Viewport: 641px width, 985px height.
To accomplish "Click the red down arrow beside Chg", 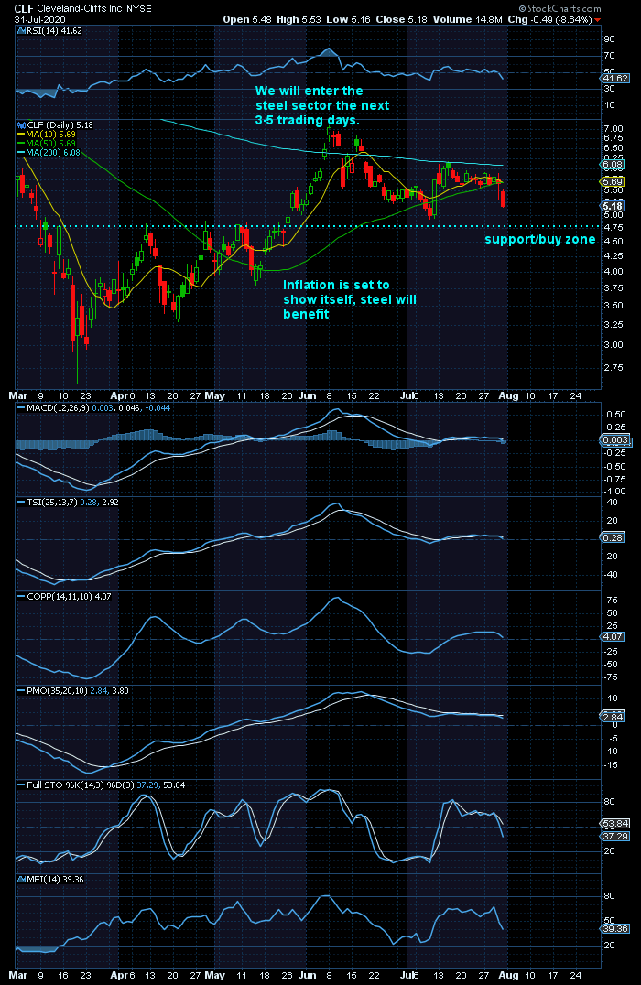I will click(x=597, y=20).
